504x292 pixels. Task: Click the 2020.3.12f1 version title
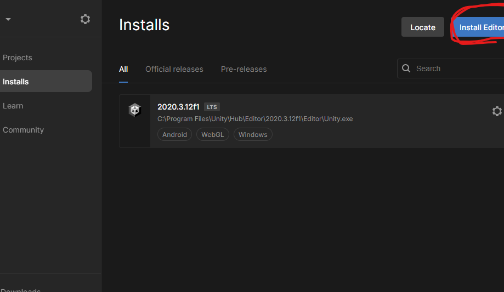pos(178,107)
